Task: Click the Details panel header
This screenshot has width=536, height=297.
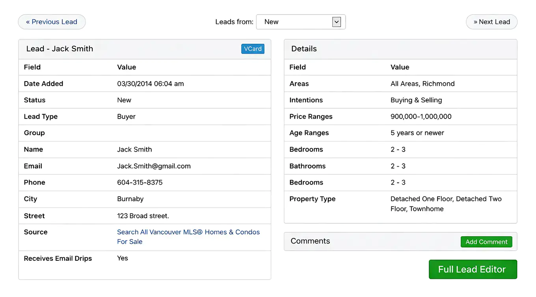Action: pyautogui.click(x=304, y=49)
